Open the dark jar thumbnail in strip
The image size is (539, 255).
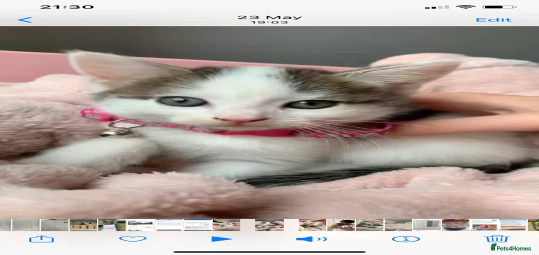click(x=456, y=225)
